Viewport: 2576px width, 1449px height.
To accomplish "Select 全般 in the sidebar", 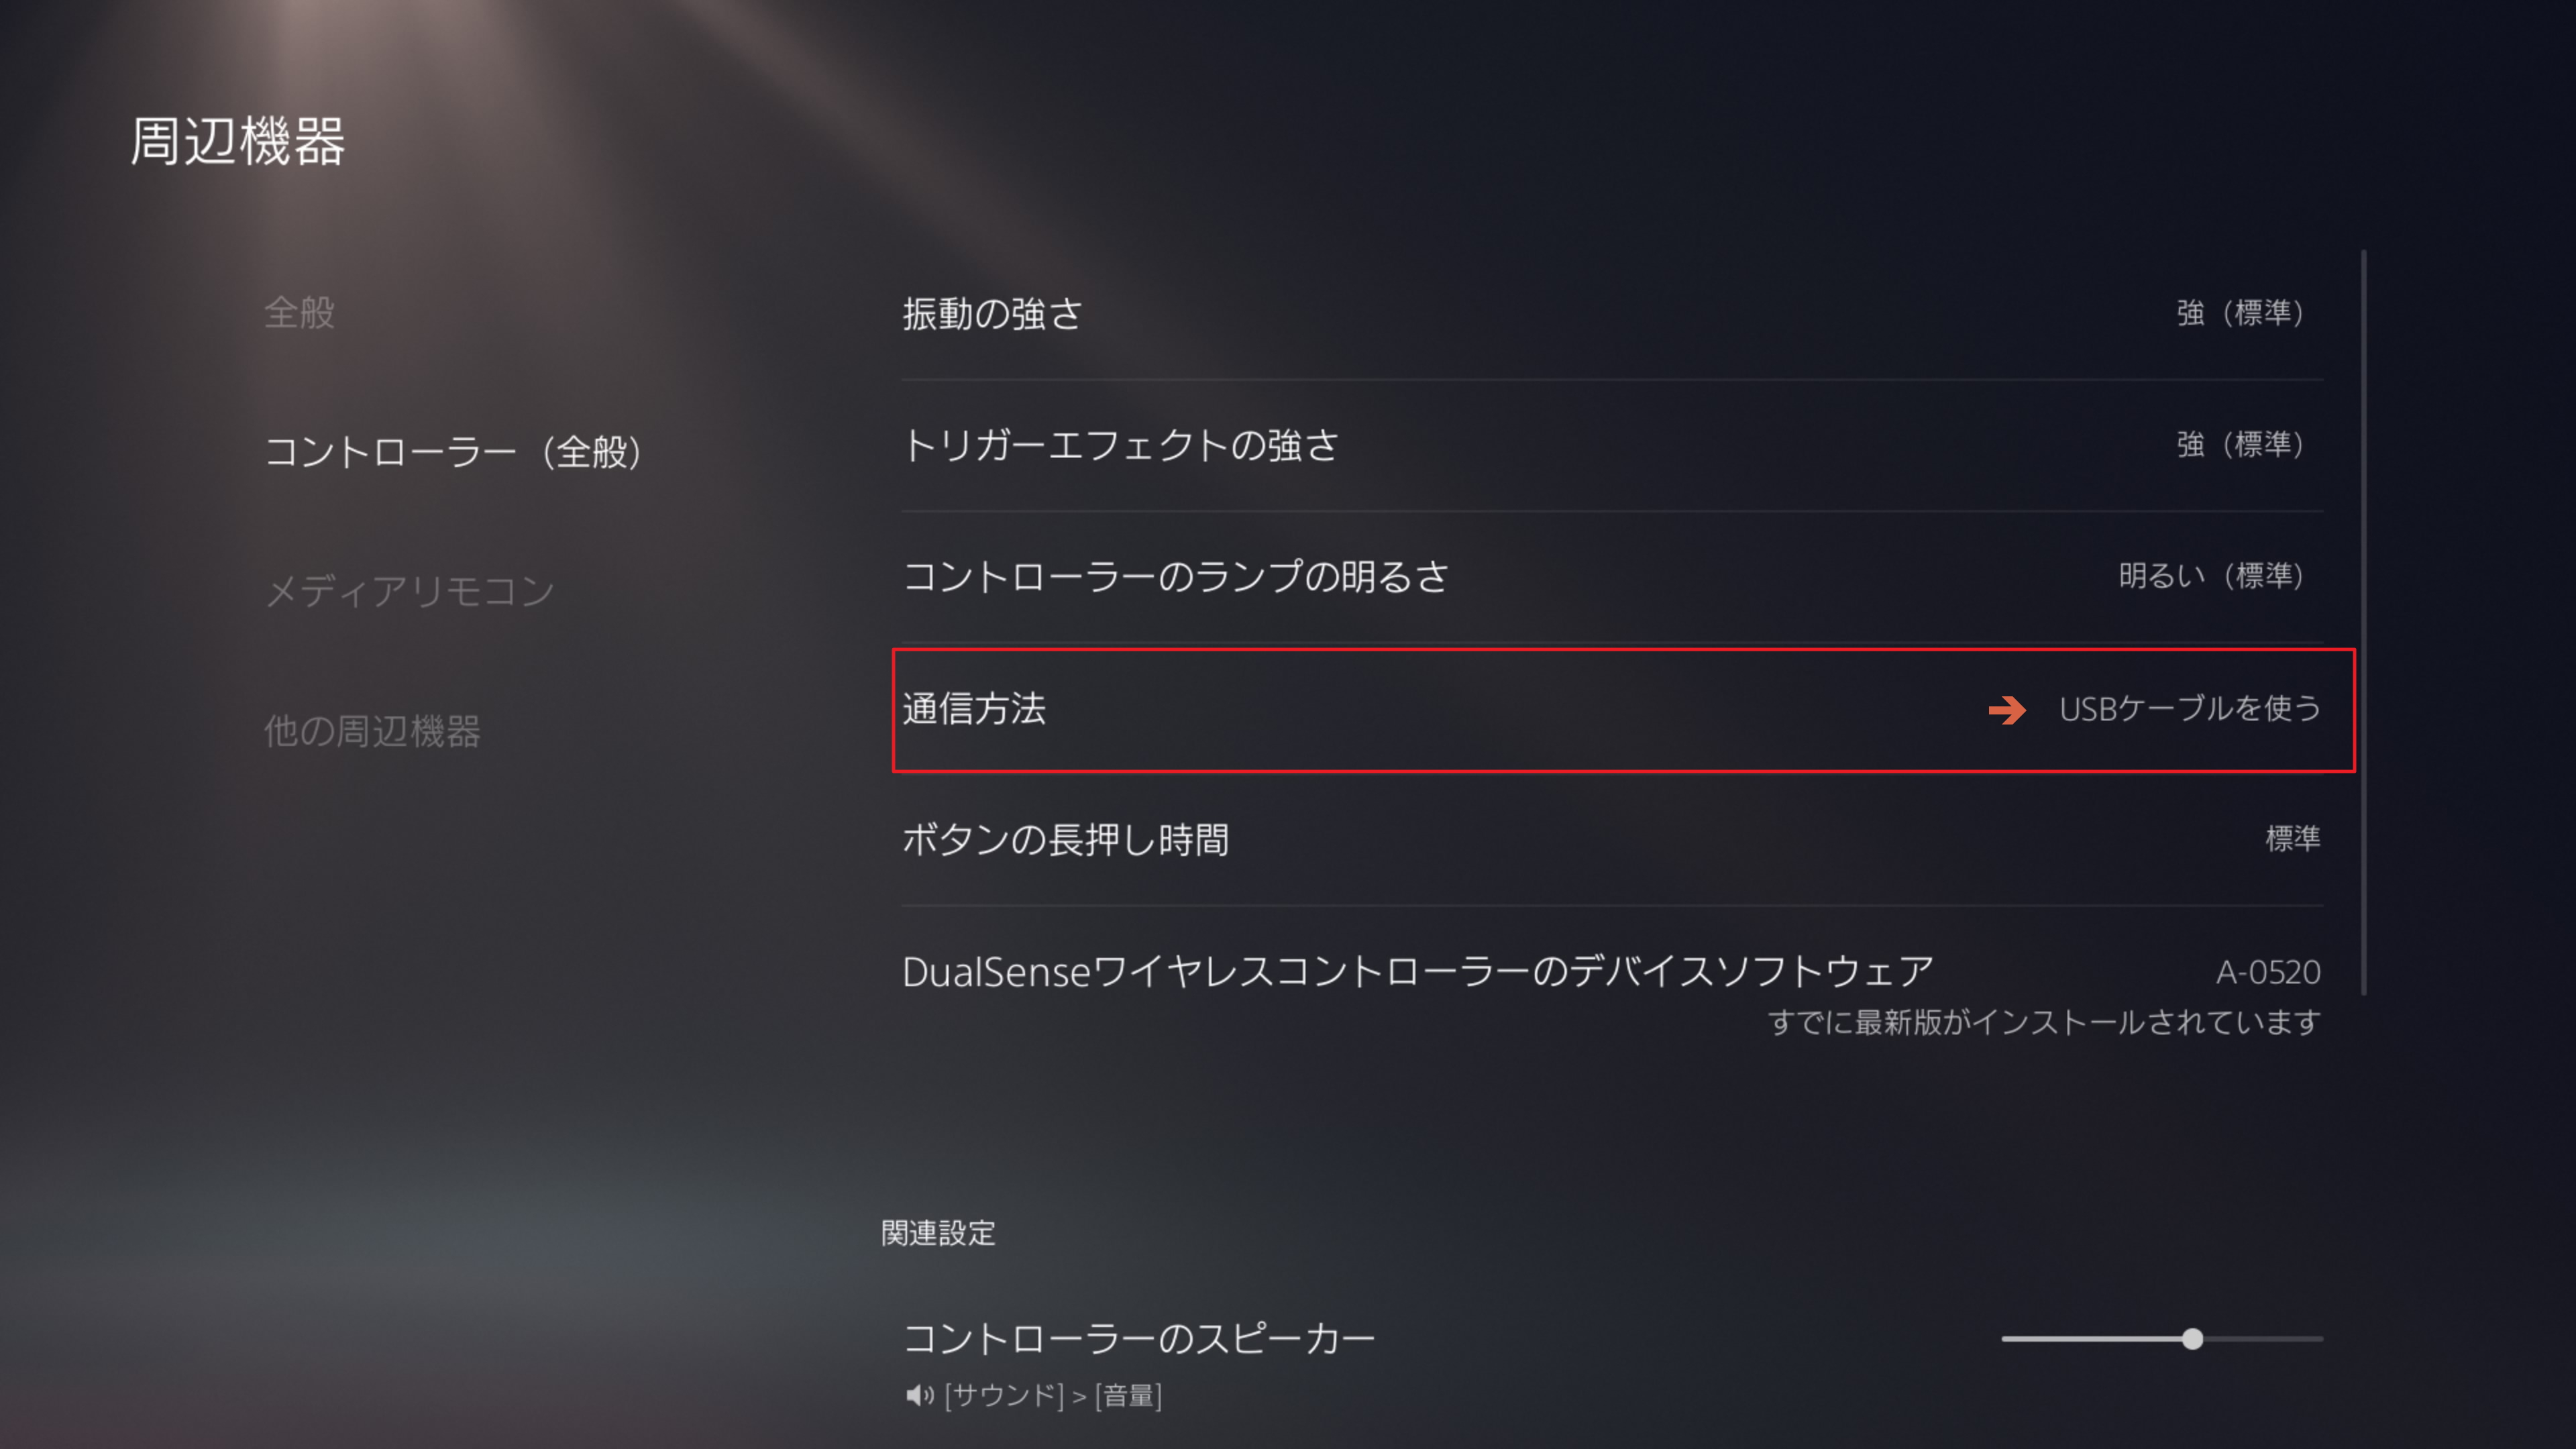I will 299,312.
